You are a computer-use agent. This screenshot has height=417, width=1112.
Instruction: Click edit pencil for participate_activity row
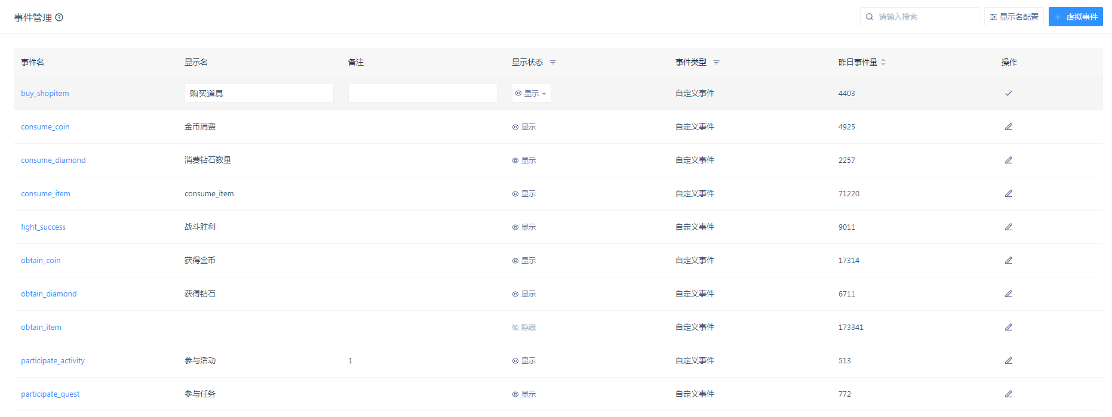point(1008,360)
